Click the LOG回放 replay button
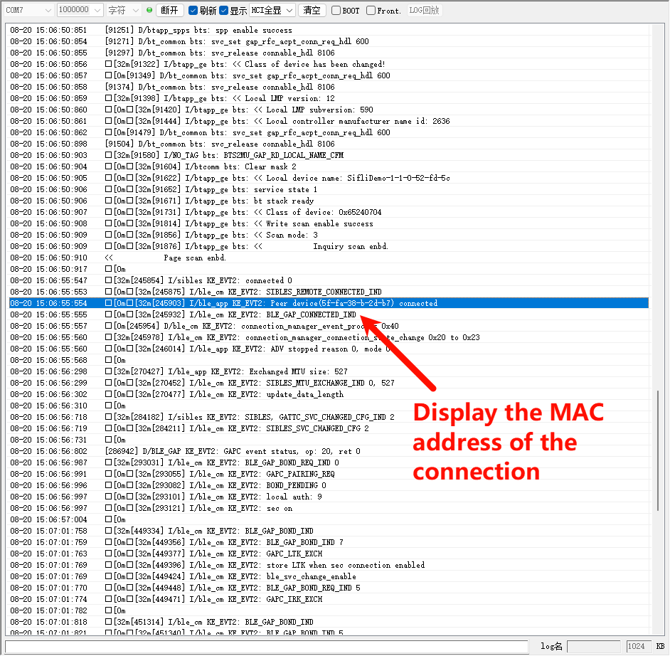This screenshot has height=656, width=670. point(424,11)
